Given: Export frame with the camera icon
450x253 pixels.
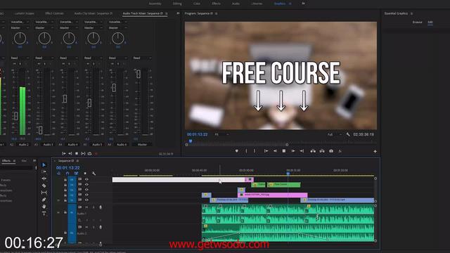Looking at the screenshot, I should click(x=331, y=151).
